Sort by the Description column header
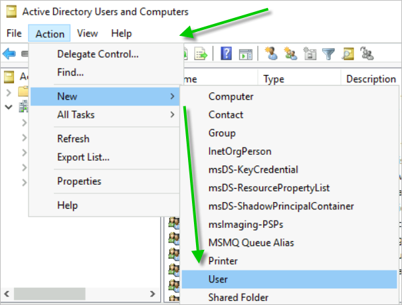Image resolution: width=402 pixels, height=305 pixels. point(371,79)
